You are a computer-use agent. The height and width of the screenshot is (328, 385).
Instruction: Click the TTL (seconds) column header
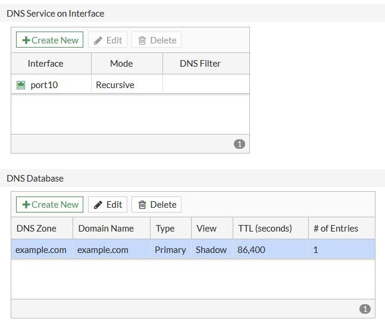click(265, 228)
